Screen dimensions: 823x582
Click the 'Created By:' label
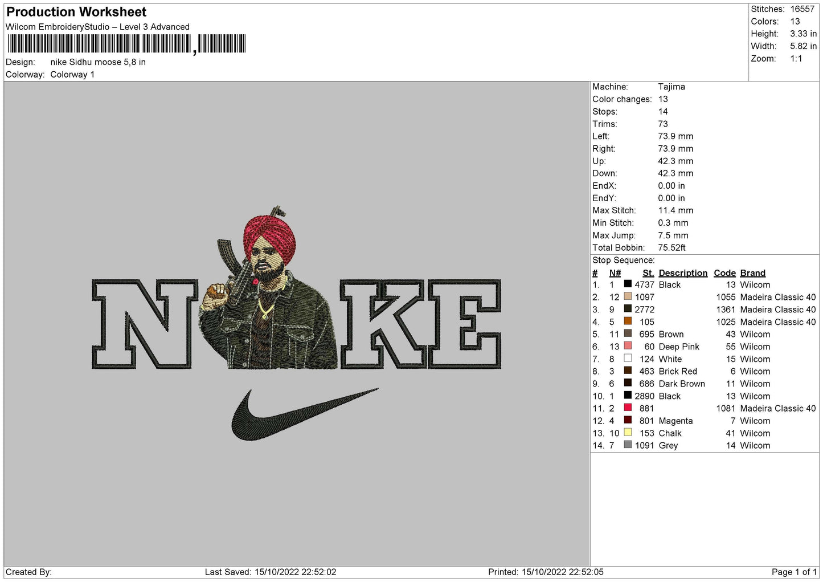tap(28, 572)
